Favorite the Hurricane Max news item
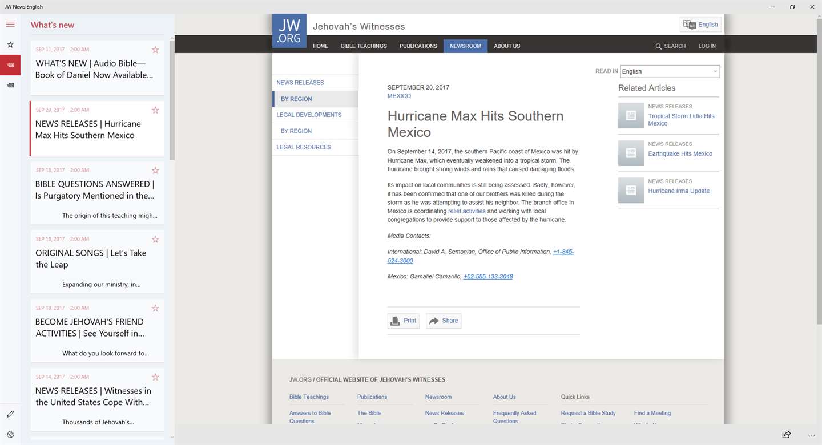The height and width of the screenshot is (445, 822). (x=155, y=110)
